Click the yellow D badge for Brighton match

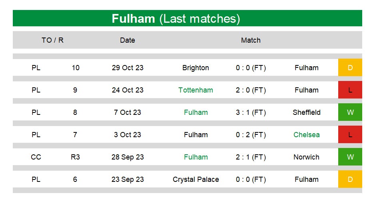(x=350, y=67)
